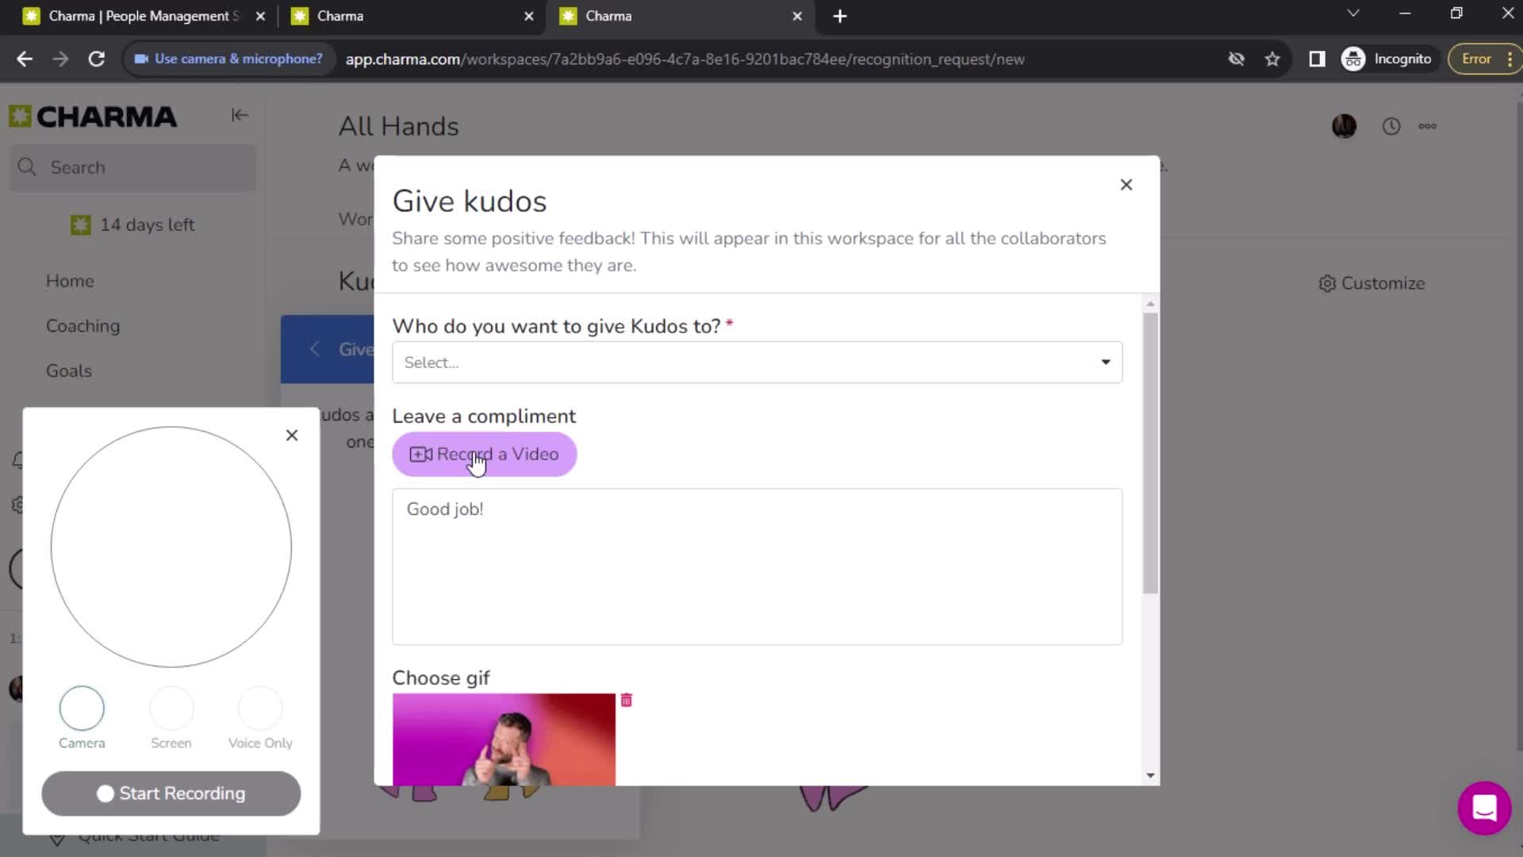Image resolution: width=1523 pixels, height=857 pixels.
Task: Click the Record a Video icon
Action: click(418, 453)
